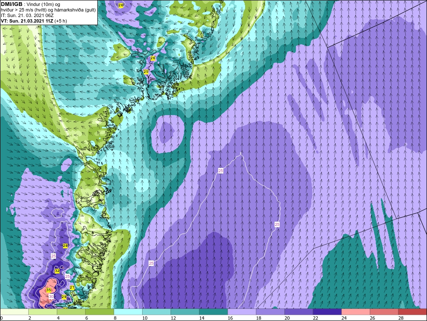
Task: Select the 6–8 m/s olive green legend swatch
Action: (99, 312)
